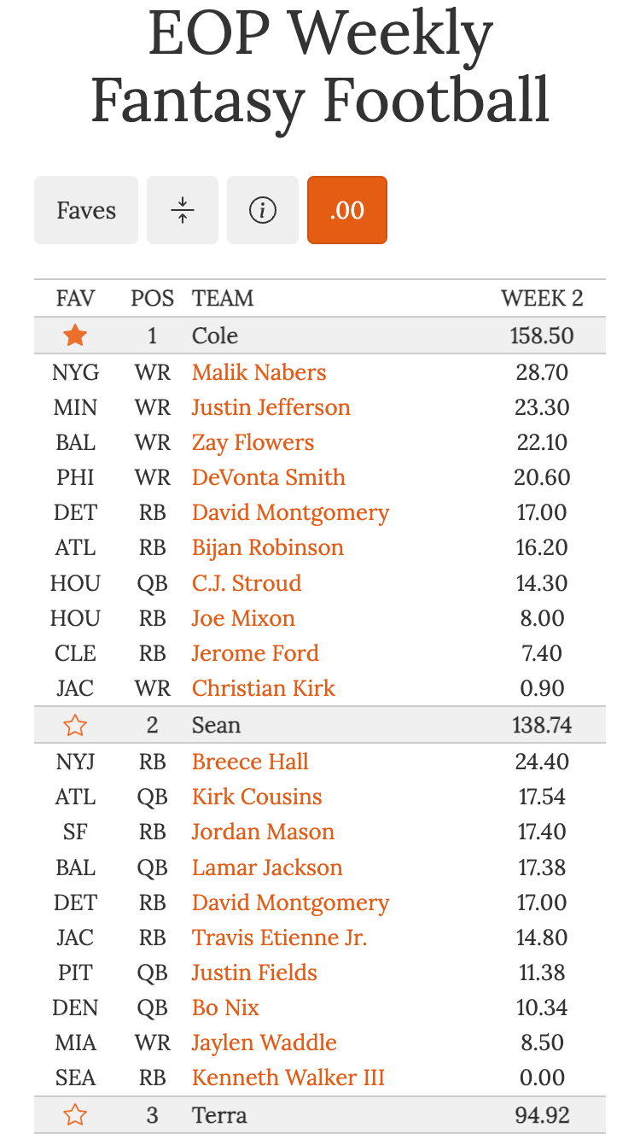This screenshot has height=1139, width=640.
Task: Open Lamar Jackson player link
Action: [x=267, y=867]
